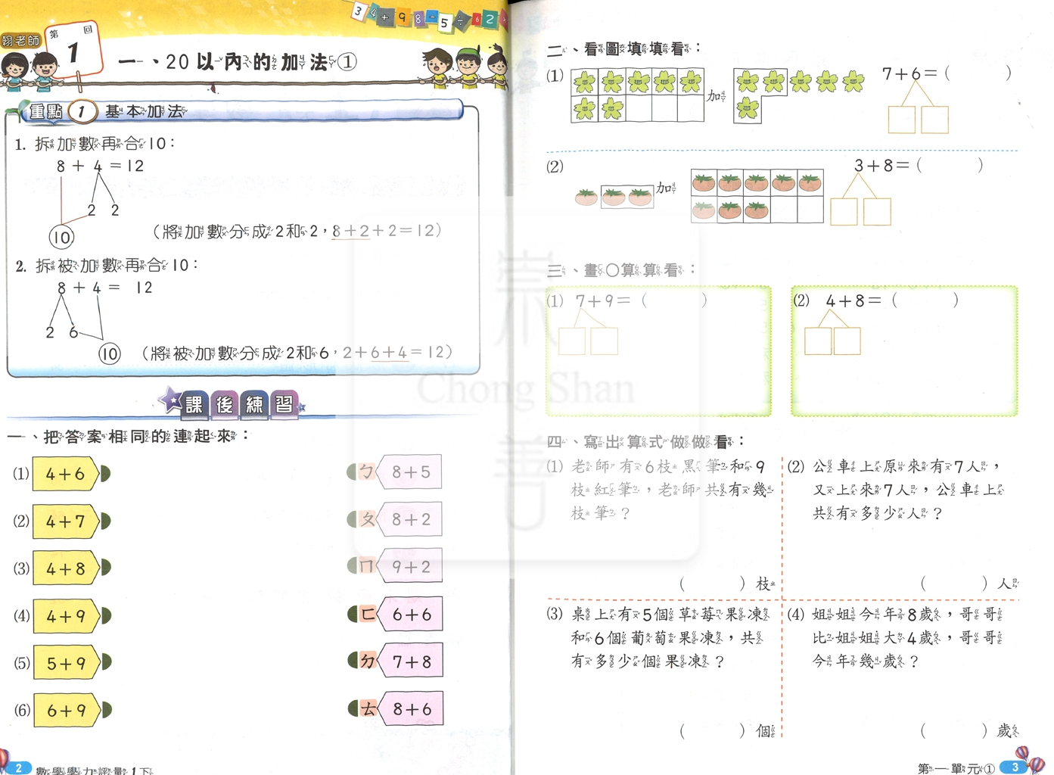
Task: Click the connector dot right of 6+9
Action: [106, 710]
